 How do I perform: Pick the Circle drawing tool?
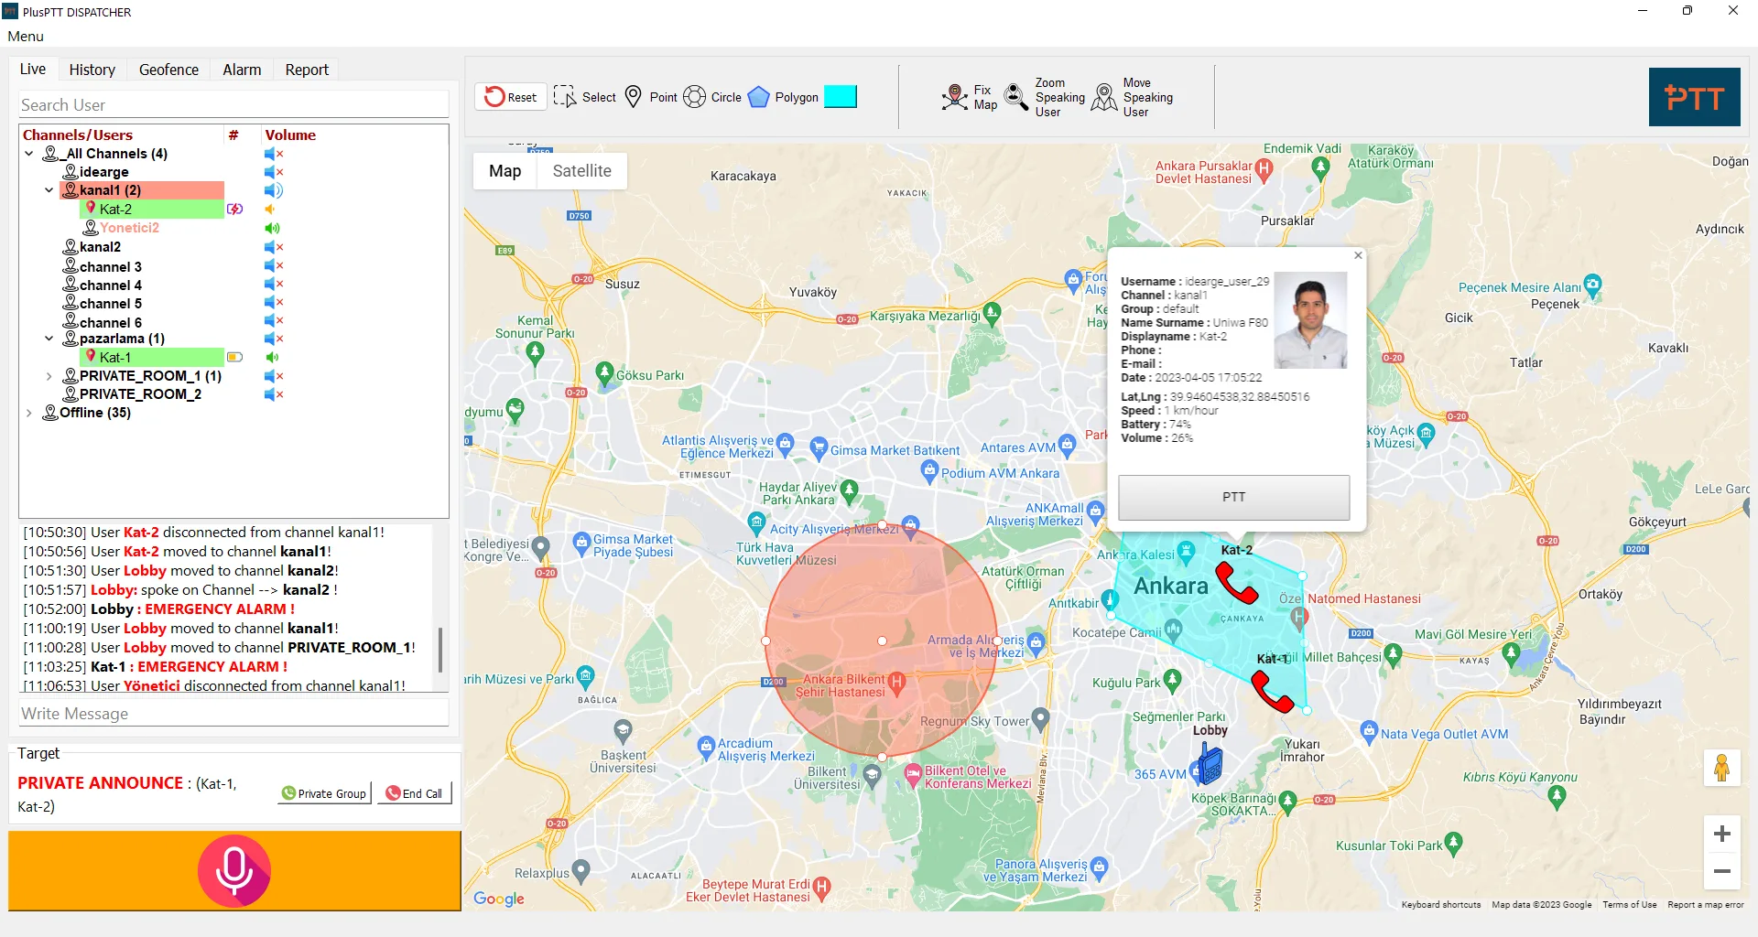coord(712,97)
